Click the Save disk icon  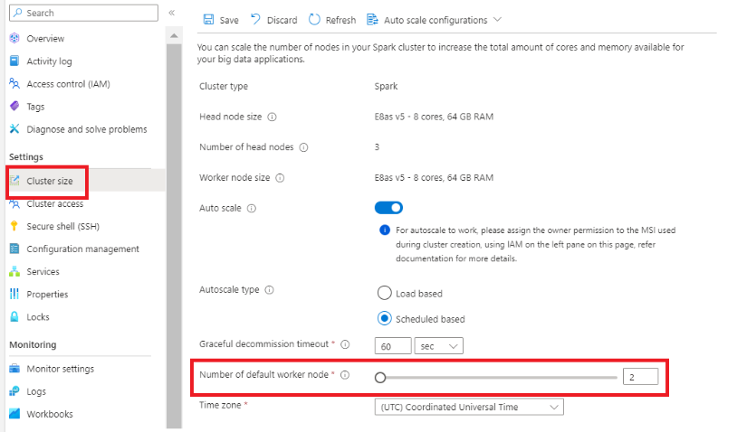pos(209,20)
